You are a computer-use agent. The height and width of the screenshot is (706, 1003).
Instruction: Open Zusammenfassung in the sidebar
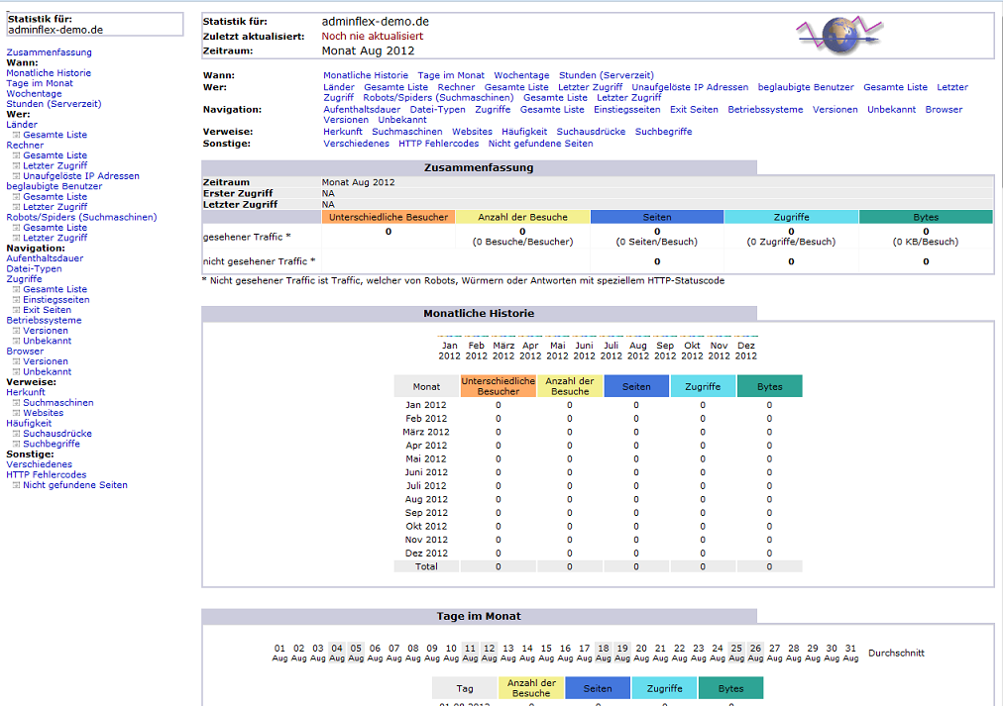(x=49, y=52)
